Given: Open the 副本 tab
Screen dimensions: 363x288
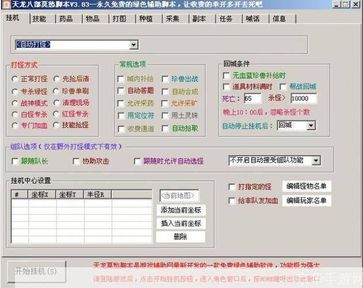Looking at the screenshot, I should coord(202,19).
